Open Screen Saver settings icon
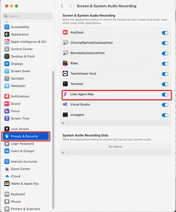The width and height of the screenshot is (176, 212). pyautogui.click(x=7, y=71)
